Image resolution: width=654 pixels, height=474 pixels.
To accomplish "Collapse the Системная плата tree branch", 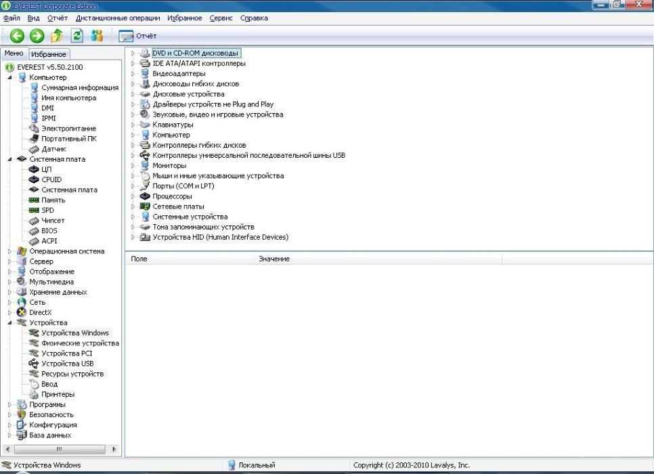I will click(x=9, y=159).
